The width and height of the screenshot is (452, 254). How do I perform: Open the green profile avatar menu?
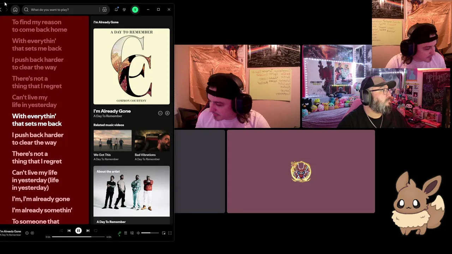pyautogui.click(x=135, y=10)
